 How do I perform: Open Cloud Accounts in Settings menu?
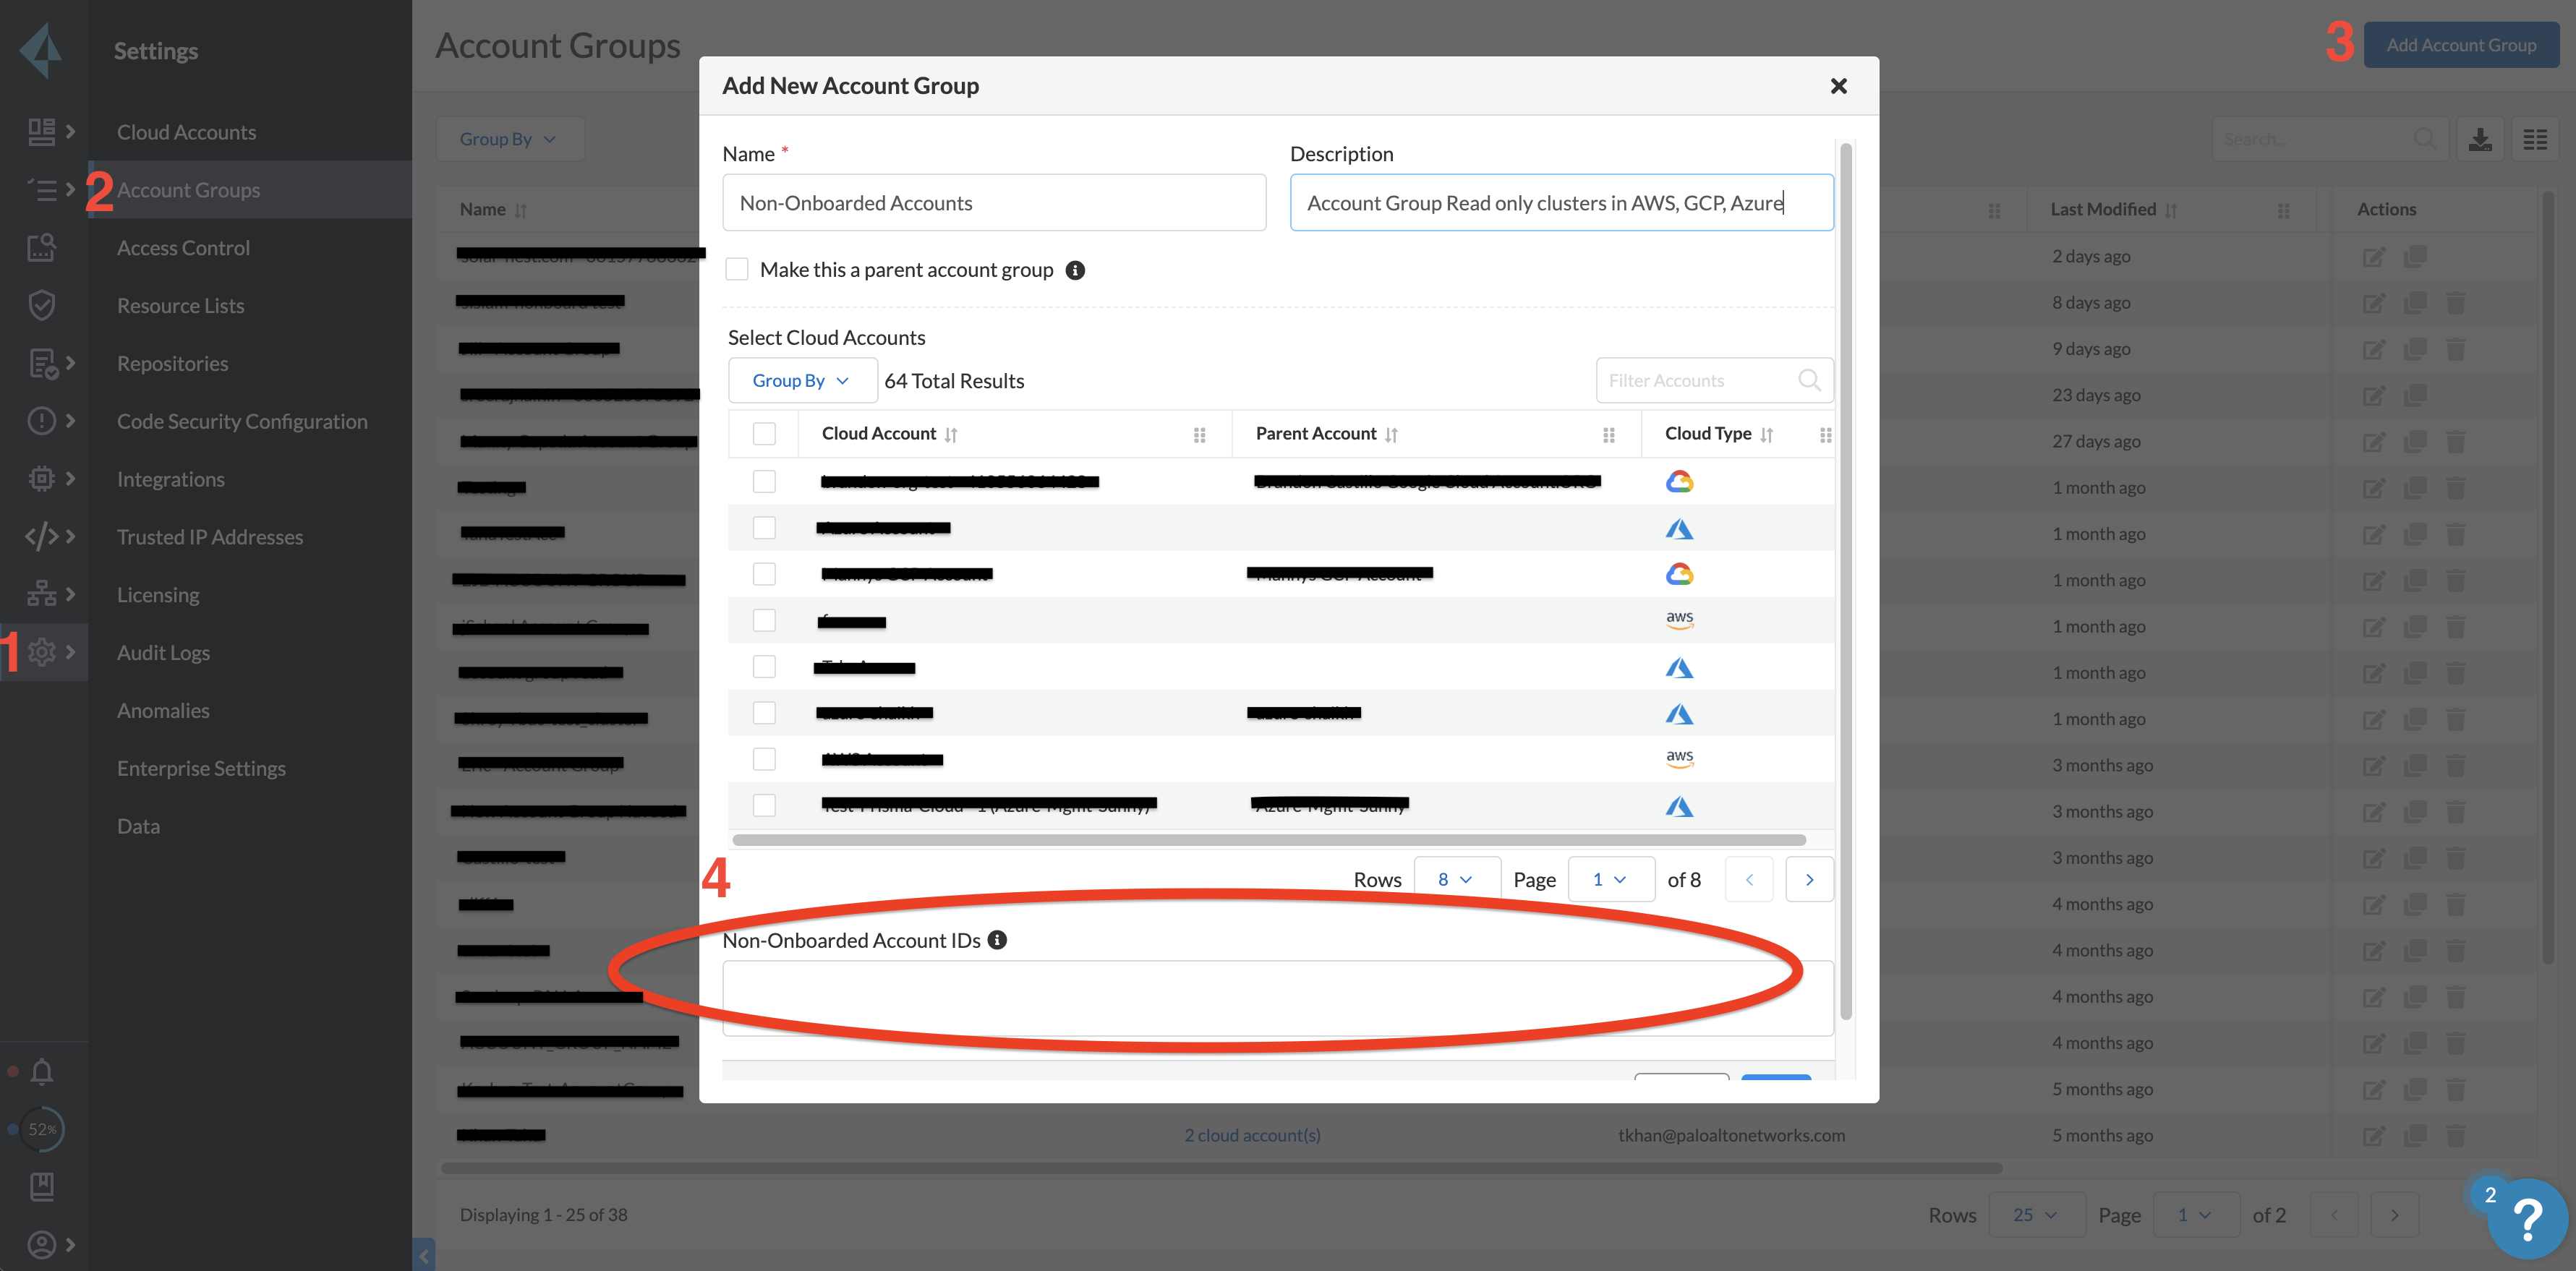(186, 132)
